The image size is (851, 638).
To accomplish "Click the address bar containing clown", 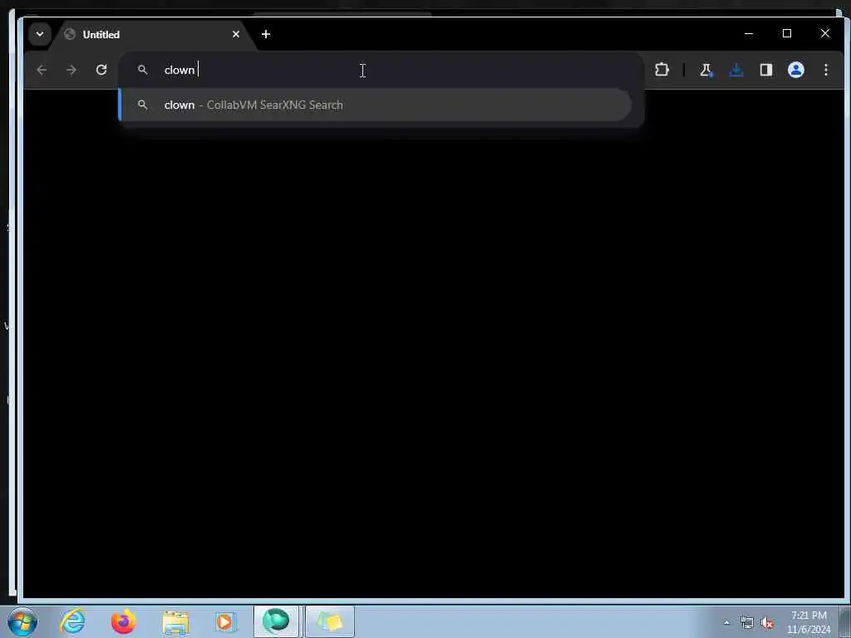I will (381, 70).
